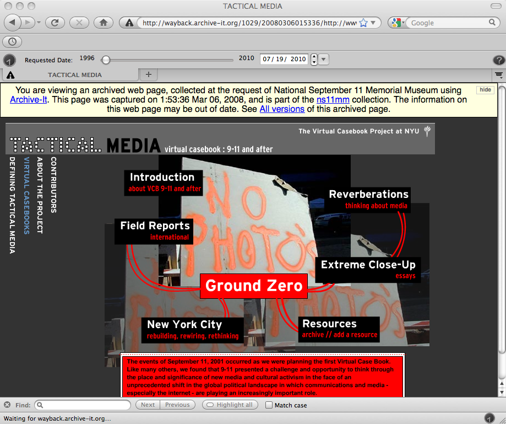Click the status bar clock icon
The height and width of the screenshot is (424, 506).
(x=489, y=418)
